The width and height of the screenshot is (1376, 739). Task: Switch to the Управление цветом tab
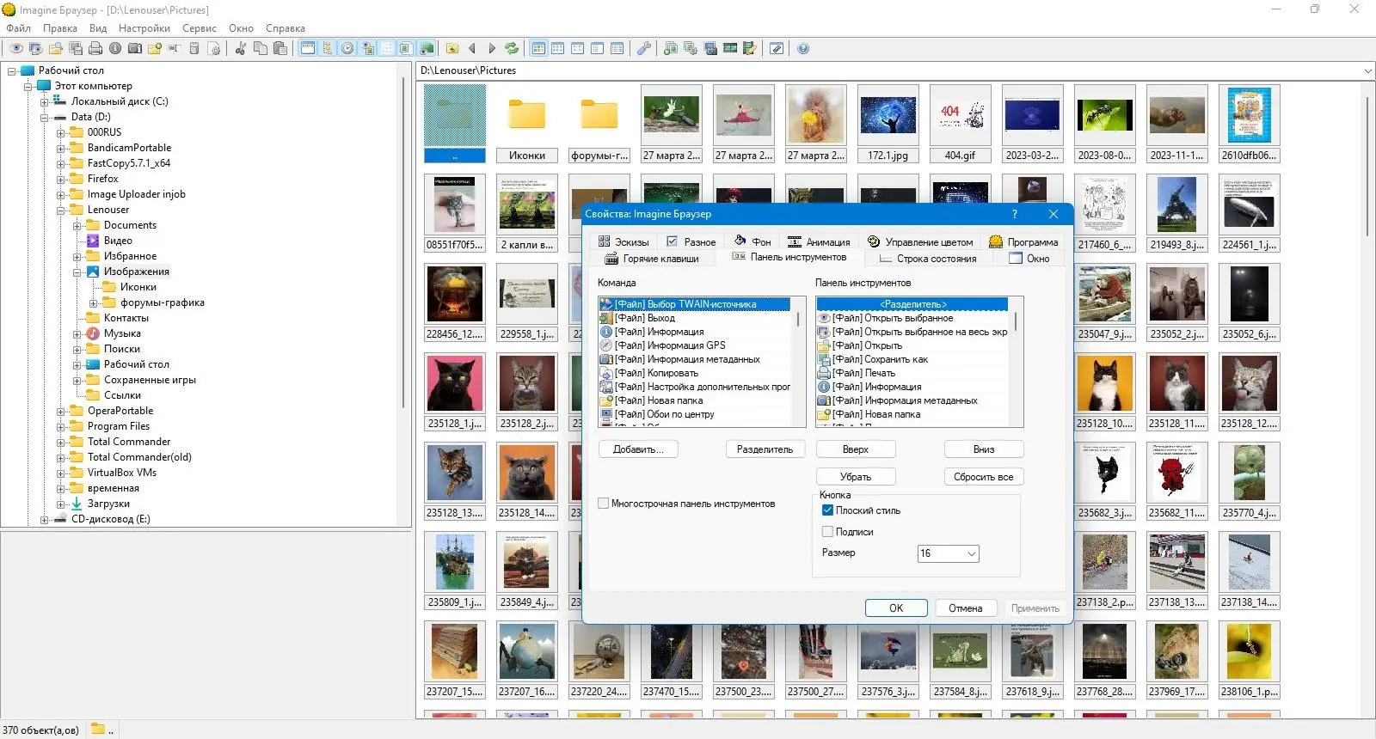tap(920, 242)
